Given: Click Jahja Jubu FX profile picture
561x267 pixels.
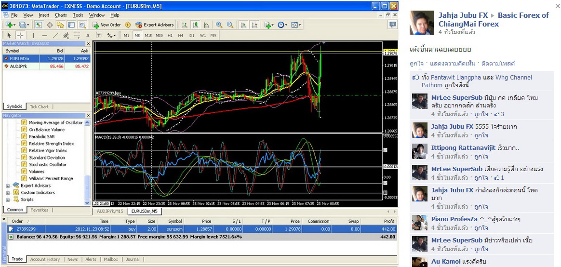Looking at the screenshot, I should (x=421, y=22).
